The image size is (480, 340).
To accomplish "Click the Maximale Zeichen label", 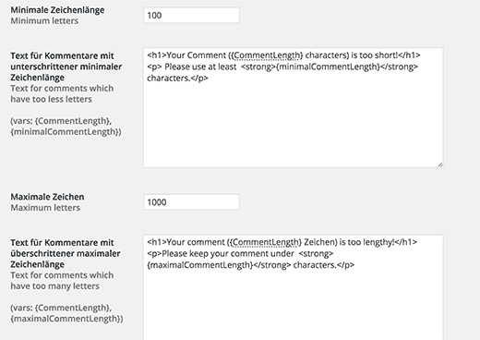I will 47,197.
